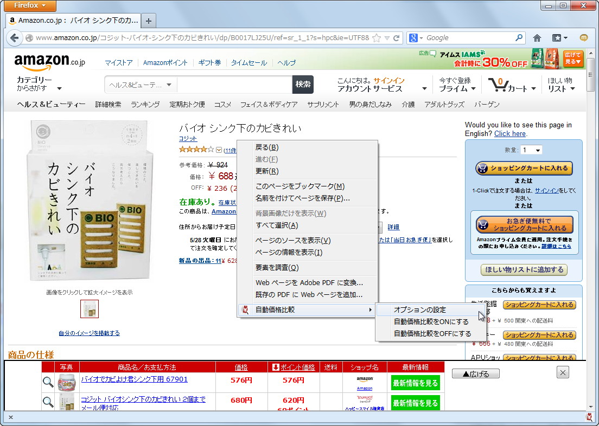Viewport: 599px width, 426px height.
Task: Click the auto price comparison icon in status bar
Action: click(x=588, y=417)
